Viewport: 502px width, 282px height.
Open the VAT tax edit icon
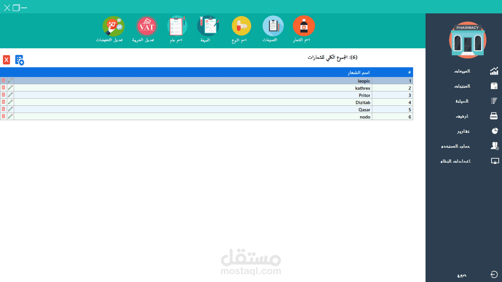[x=146, y=26]
